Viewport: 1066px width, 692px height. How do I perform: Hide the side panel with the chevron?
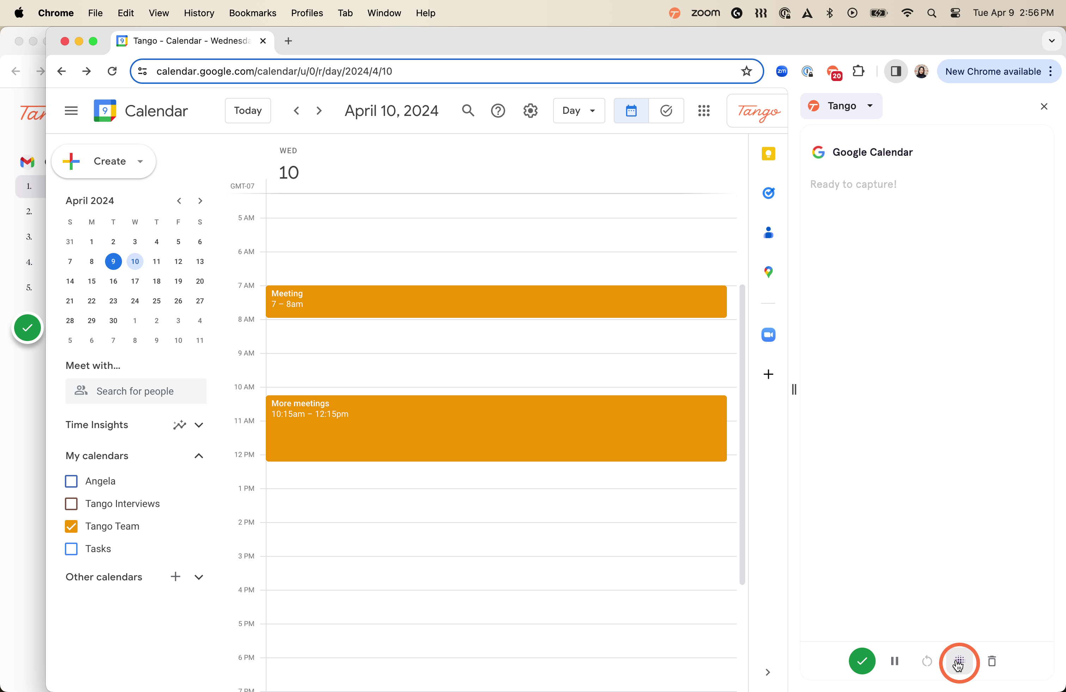[x=768, y=672]
